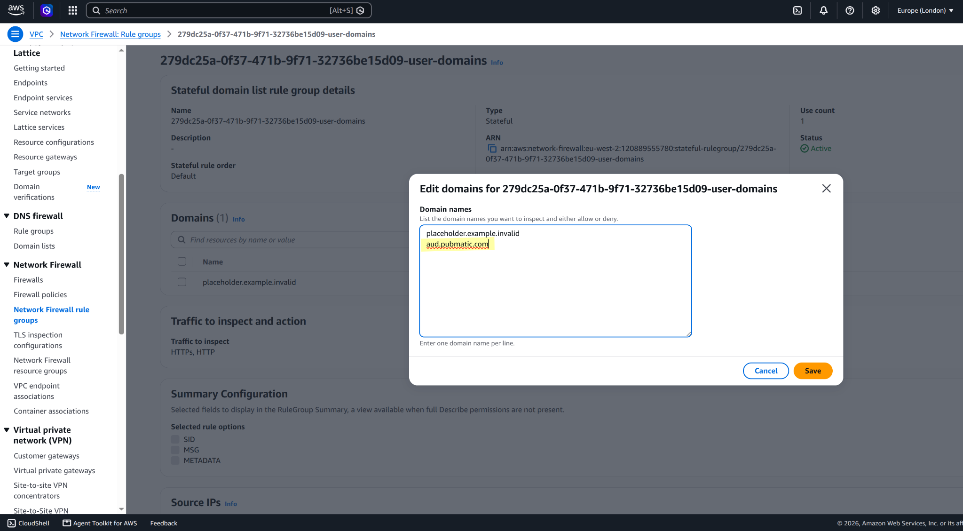
Task: Open Network Firewall resource groups
Action: pyautogui.click(x=42, y=365)
